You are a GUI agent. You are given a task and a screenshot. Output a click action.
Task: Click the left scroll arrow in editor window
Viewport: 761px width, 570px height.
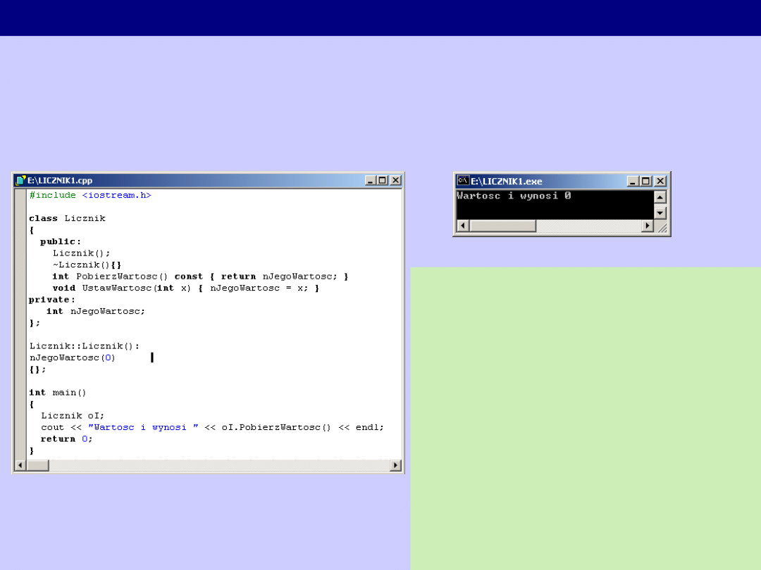pos(20,465)
